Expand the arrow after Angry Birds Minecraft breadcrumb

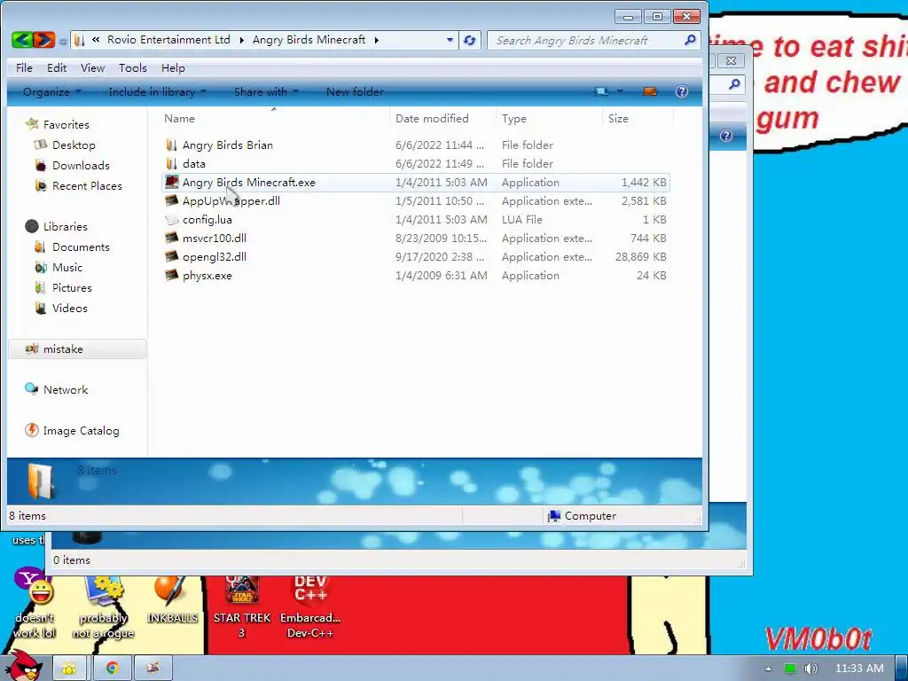376,40
